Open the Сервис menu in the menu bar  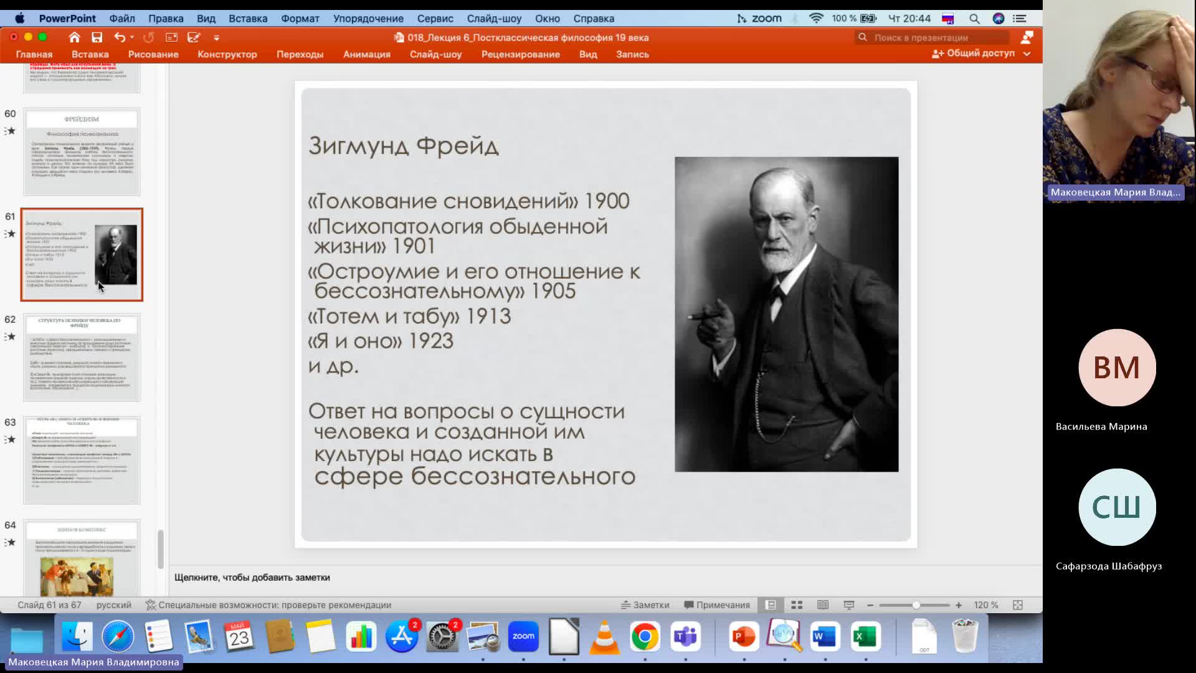(x=435, y=18)
